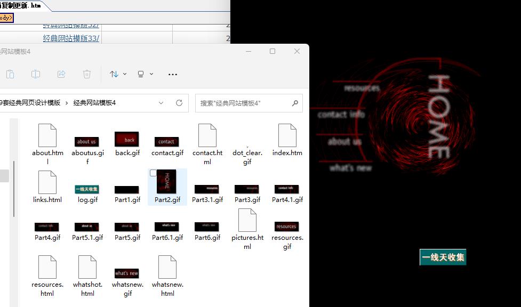Open the 经典网站模版33/ link in browser

(x=71, y=38)
